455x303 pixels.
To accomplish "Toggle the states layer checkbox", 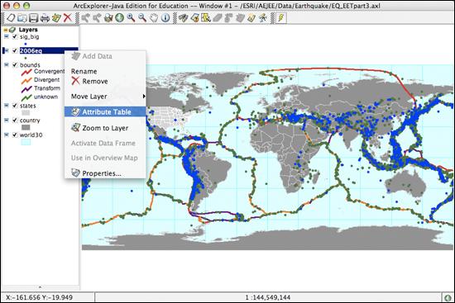I will (x=15, y=106).
